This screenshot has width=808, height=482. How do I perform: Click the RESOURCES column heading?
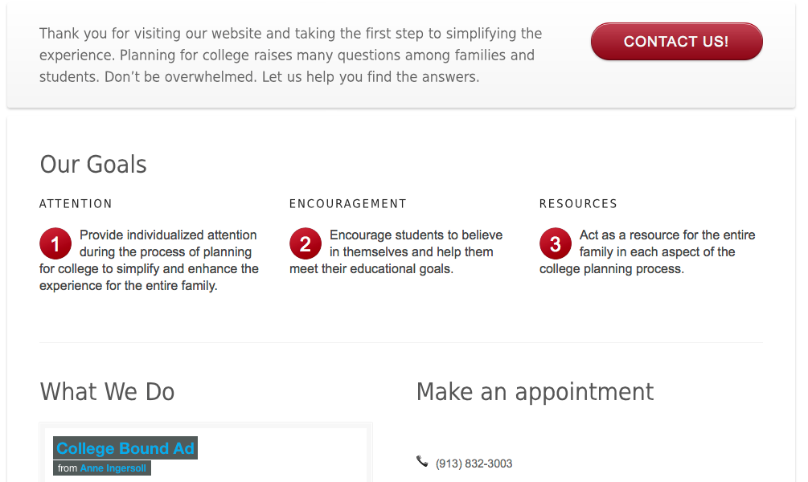click(x=578, y=204)
